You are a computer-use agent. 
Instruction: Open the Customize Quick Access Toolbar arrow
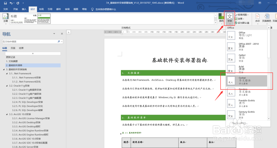click(23, 3)
